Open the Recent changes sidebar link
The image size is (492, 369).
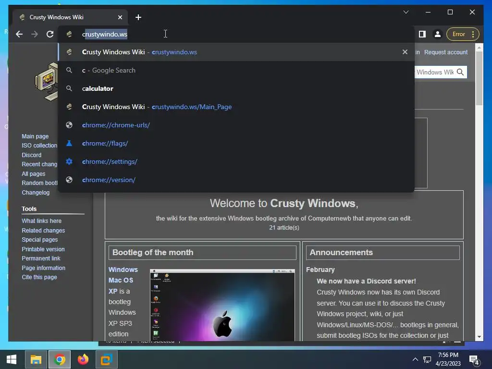[x=39, y=164]
